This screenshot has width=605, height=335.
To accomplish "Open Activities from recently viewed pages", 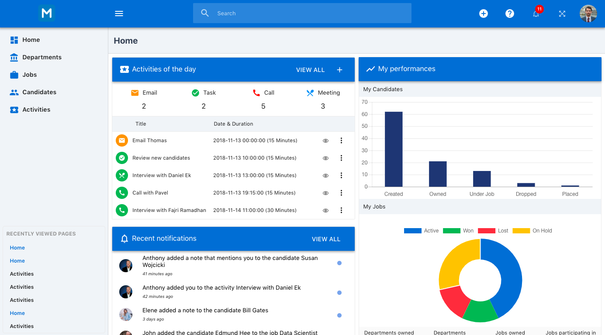I will point(21,273).
